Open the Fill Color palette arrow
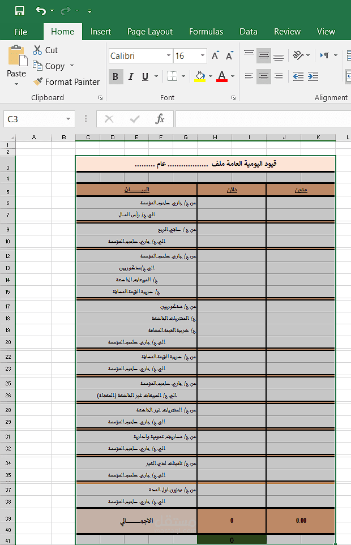This screenshot has height=545, width=351. 211,76
